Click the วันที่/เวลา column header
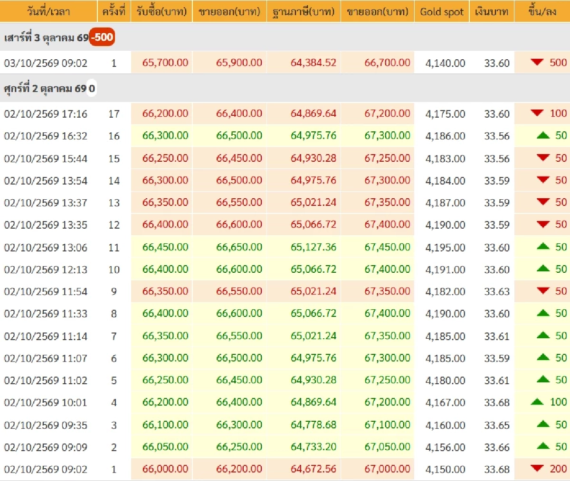570x481 pixels. pos(48,11)
